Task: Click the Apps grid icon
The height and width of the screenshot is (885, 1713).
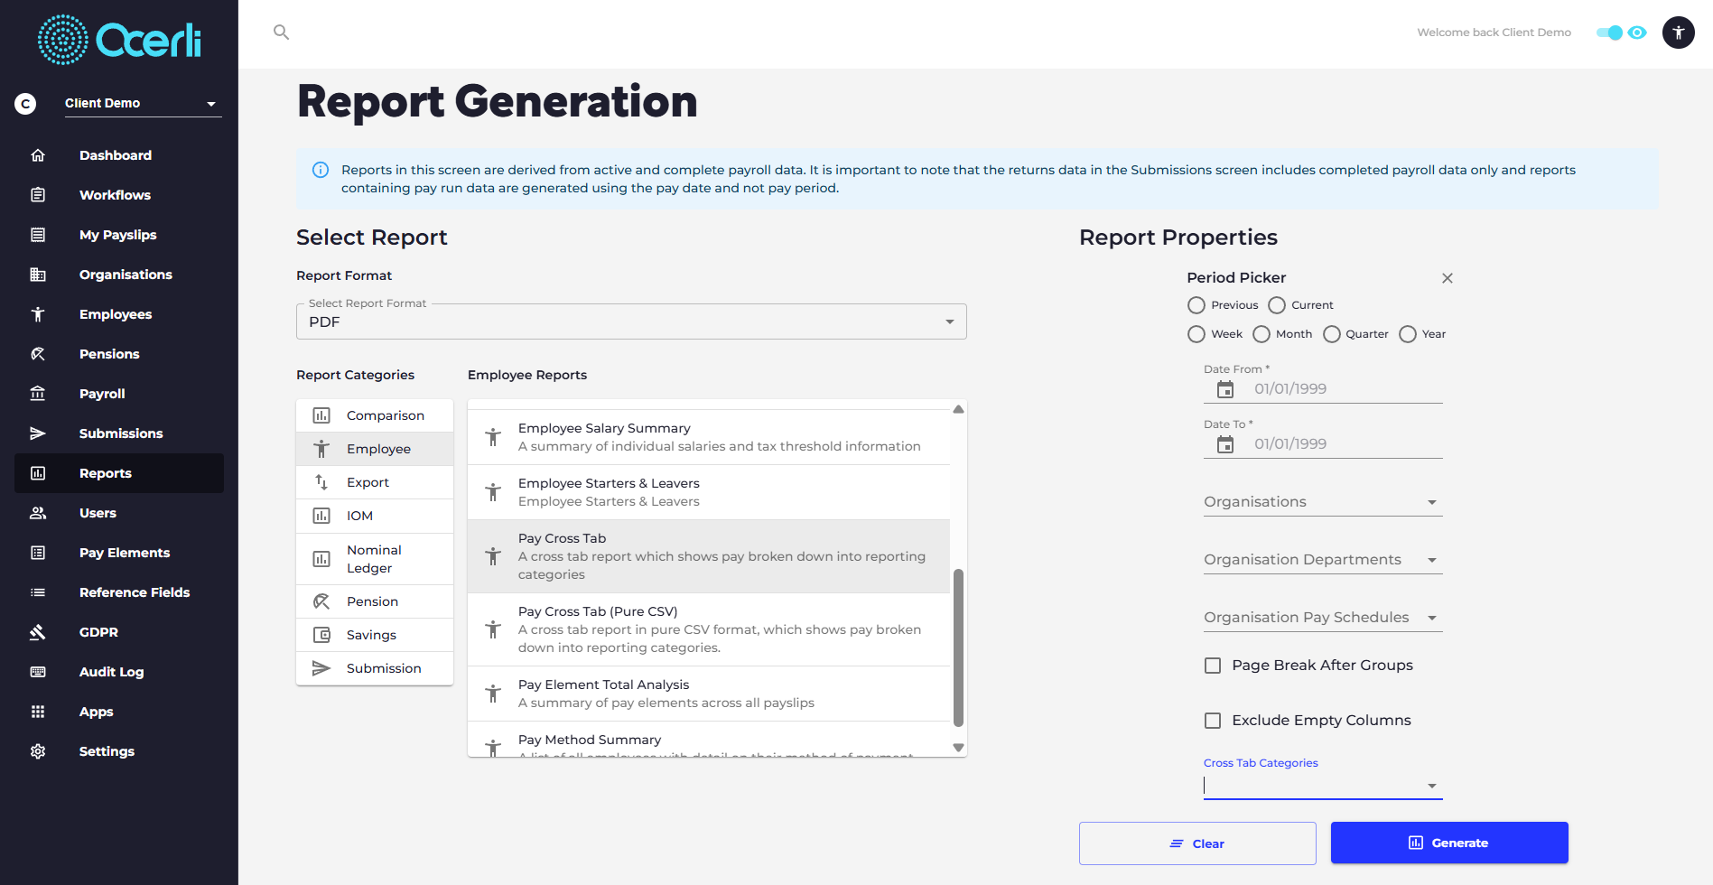Action: 38,712
